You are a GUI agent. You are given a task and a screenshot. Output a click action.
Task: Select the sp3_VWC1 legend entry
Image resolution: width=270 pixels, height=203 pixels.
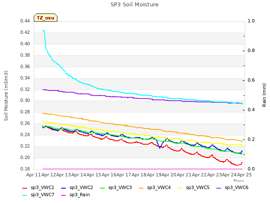coord(38,188)
